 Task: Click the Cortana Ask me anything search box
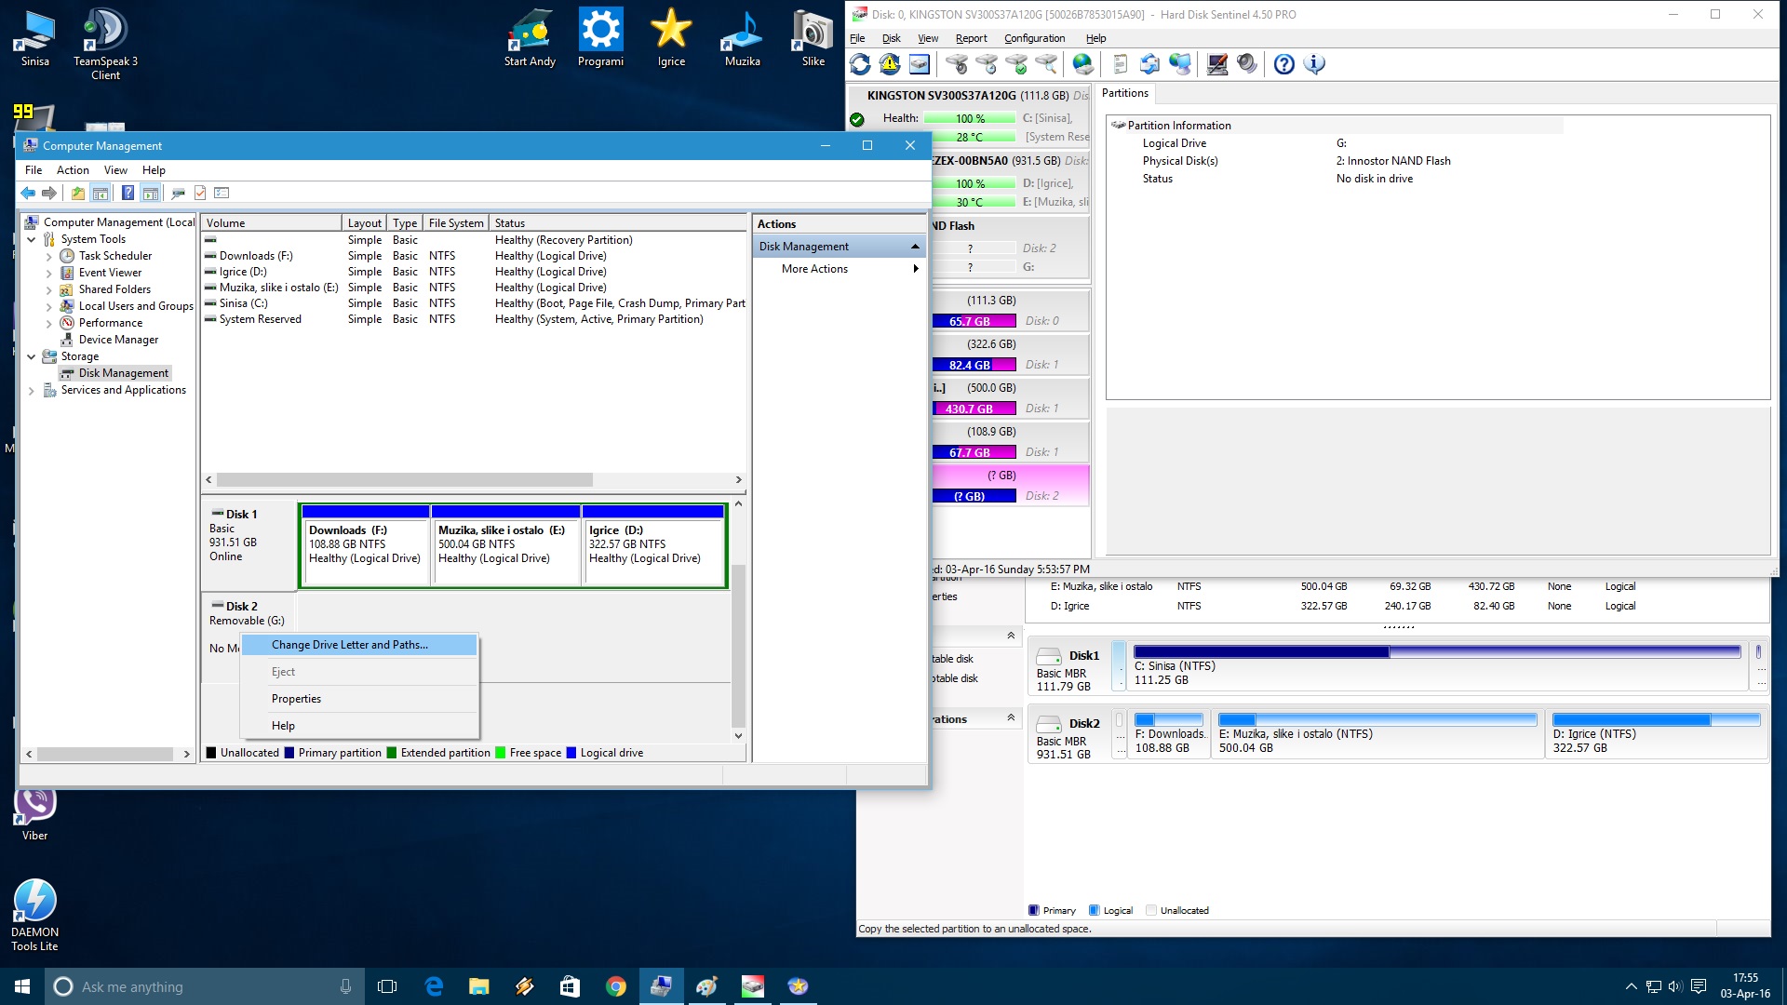click(203, 986)
